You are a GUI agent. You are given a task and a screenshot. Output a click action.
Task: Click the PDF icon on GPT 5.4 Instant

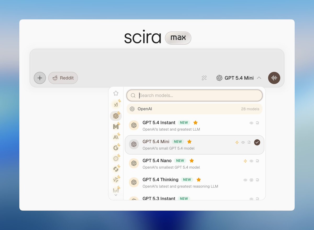click(257, 123)
